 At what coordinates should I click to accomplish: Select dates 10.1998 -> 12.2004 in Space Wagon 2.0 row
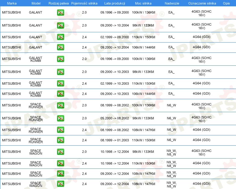click(115, 152)
